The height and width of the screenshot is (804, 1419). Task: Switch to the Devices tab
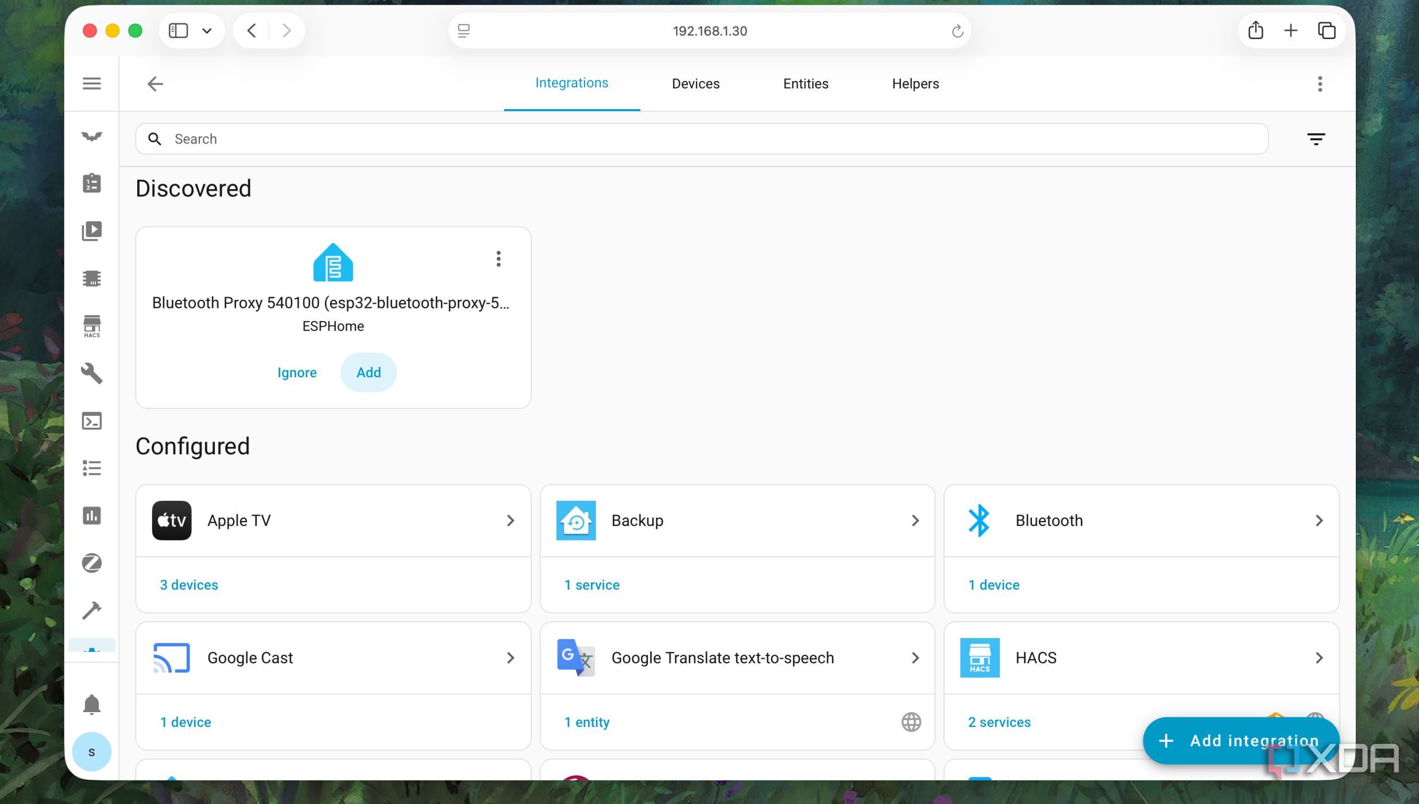coord(695,84)
